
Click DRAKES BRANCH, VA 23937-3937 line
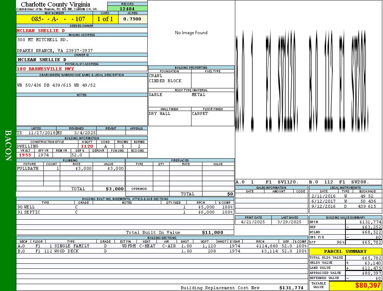click(55, 51)
